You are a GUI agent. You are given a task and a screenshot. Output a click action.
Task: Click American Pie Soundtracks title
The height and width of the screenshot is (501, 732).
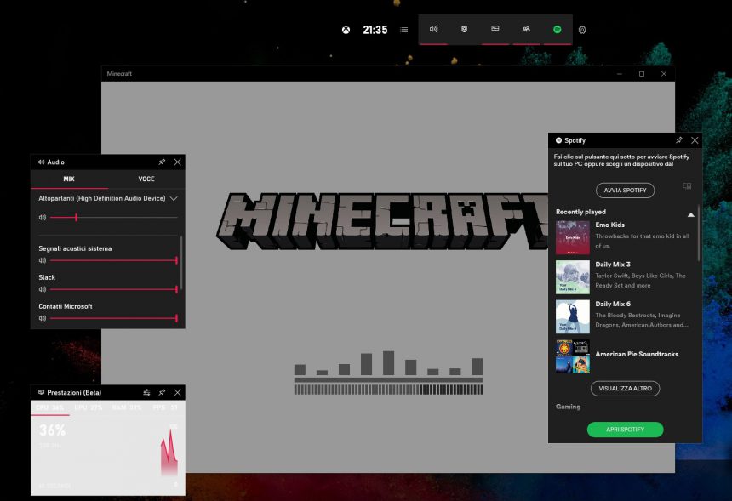[637, 354]
